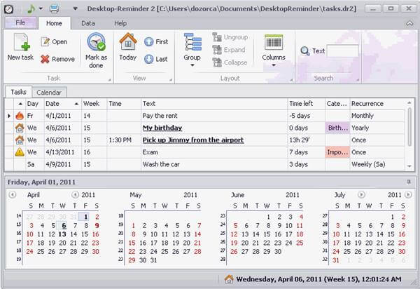The height and width of the screenshot is (289, 420).
Task: Expand the View group dialog launcher
Action: tap(171, 80)
